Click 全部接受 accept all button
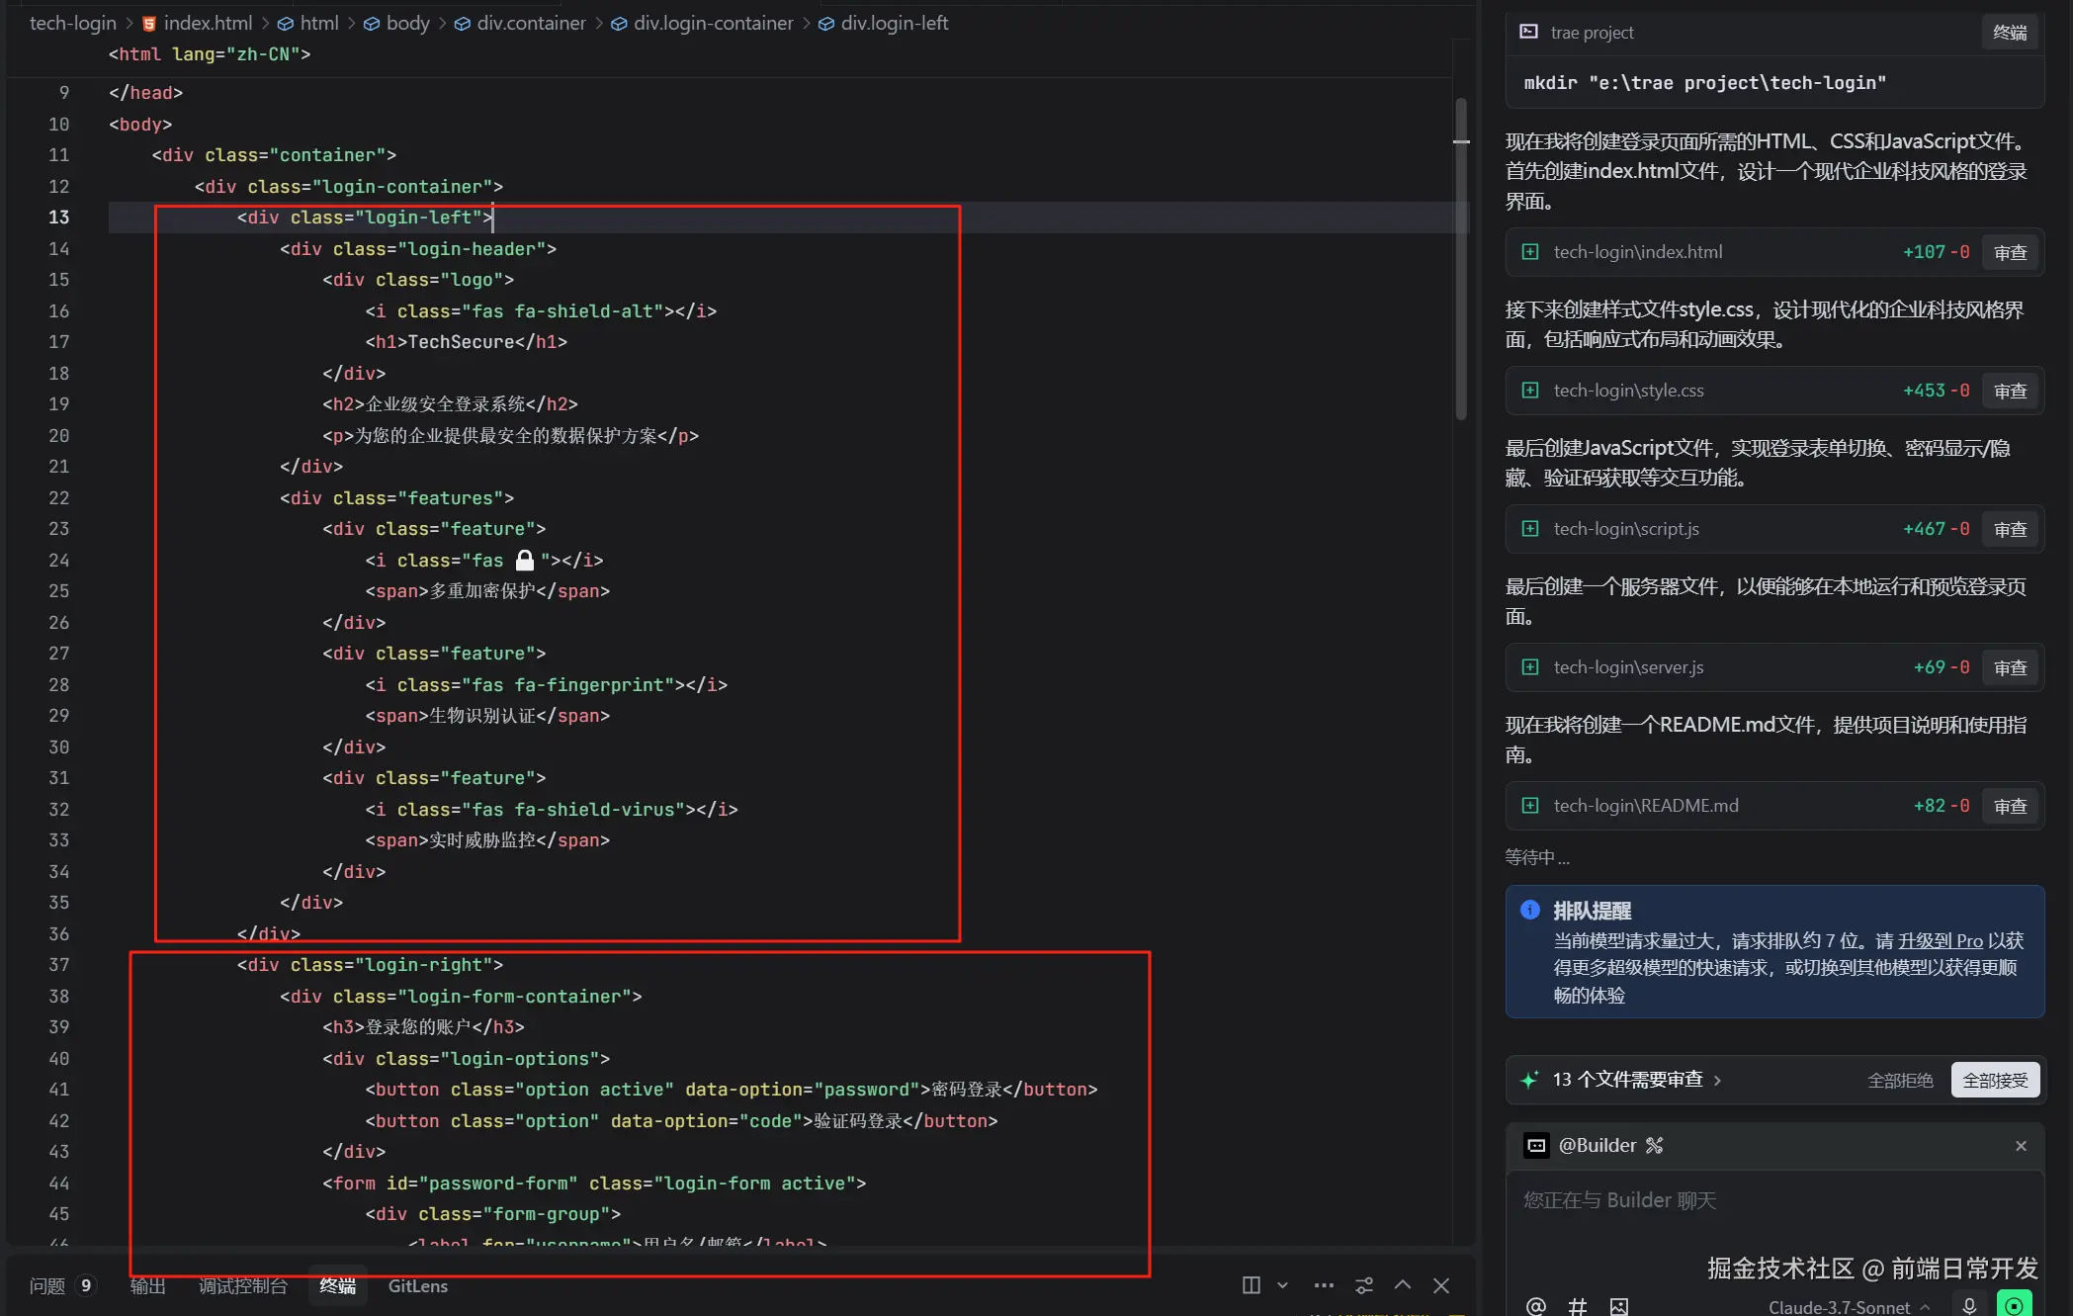2073x1316 pixels. 1994,1080
